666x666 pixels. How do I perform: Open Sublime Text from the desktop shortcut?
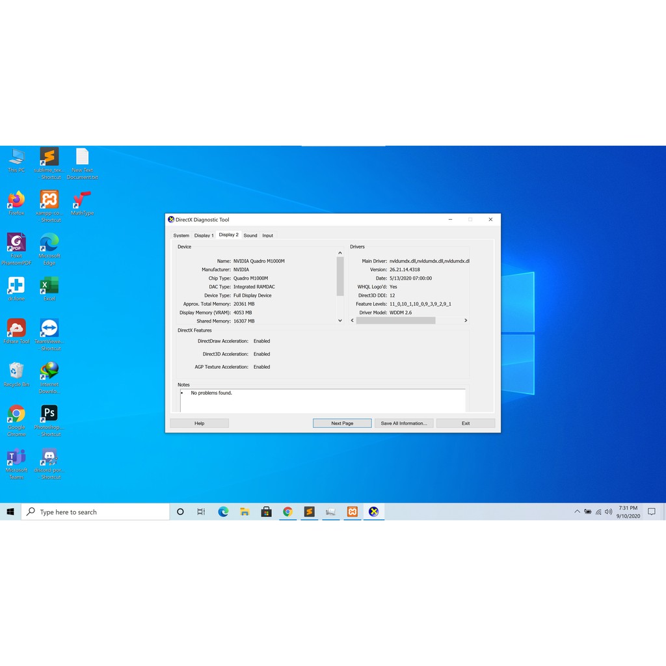coord(49,157)
